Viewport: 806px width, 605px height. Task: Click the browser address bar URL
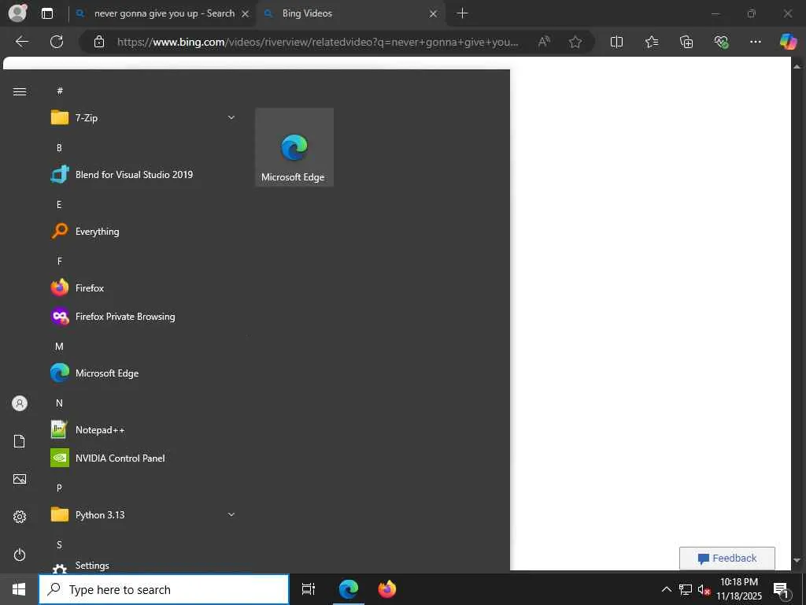(x=317, y=43)
